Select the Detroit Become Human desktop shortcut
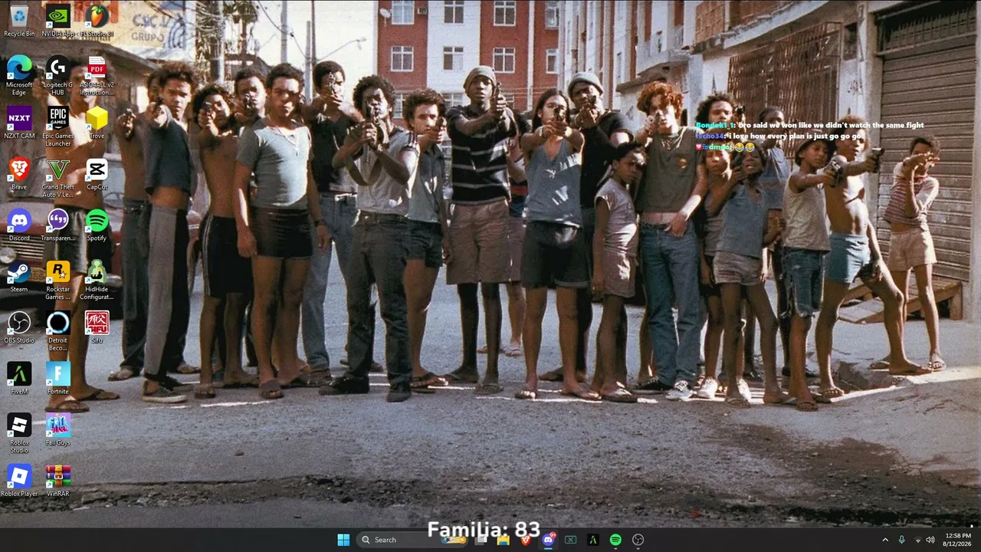Viewport: 981px width, 552px height. point(57,331)
